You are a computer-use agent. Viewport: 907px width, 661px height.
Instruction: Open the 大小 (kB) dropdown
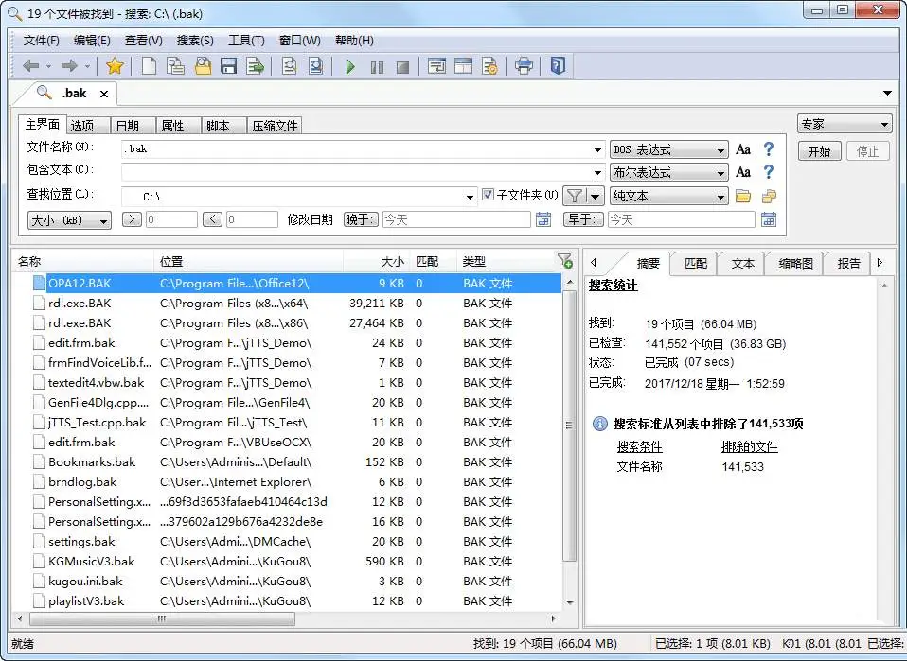click(68, 219)
